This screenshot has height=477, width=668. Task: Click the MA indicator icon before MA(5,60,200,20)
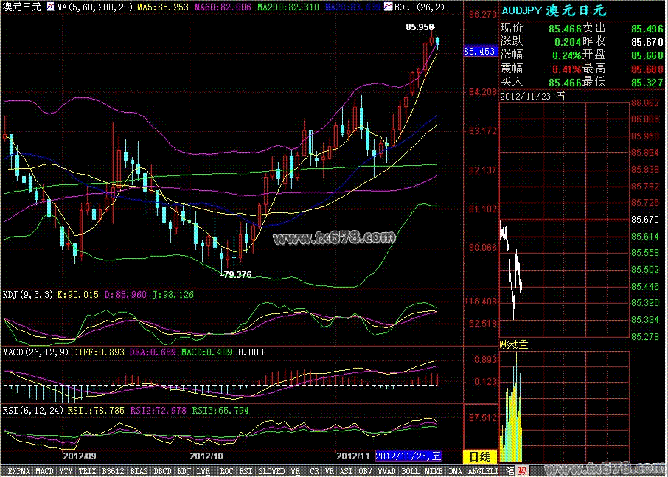(x=51, y=6)
